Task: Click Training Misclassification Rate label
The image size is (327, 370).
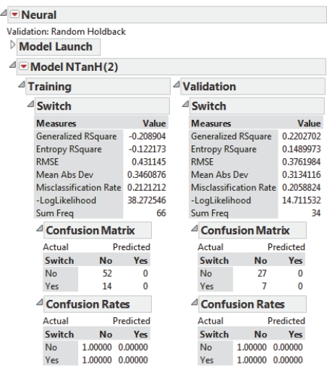Action: click(79, 187)
